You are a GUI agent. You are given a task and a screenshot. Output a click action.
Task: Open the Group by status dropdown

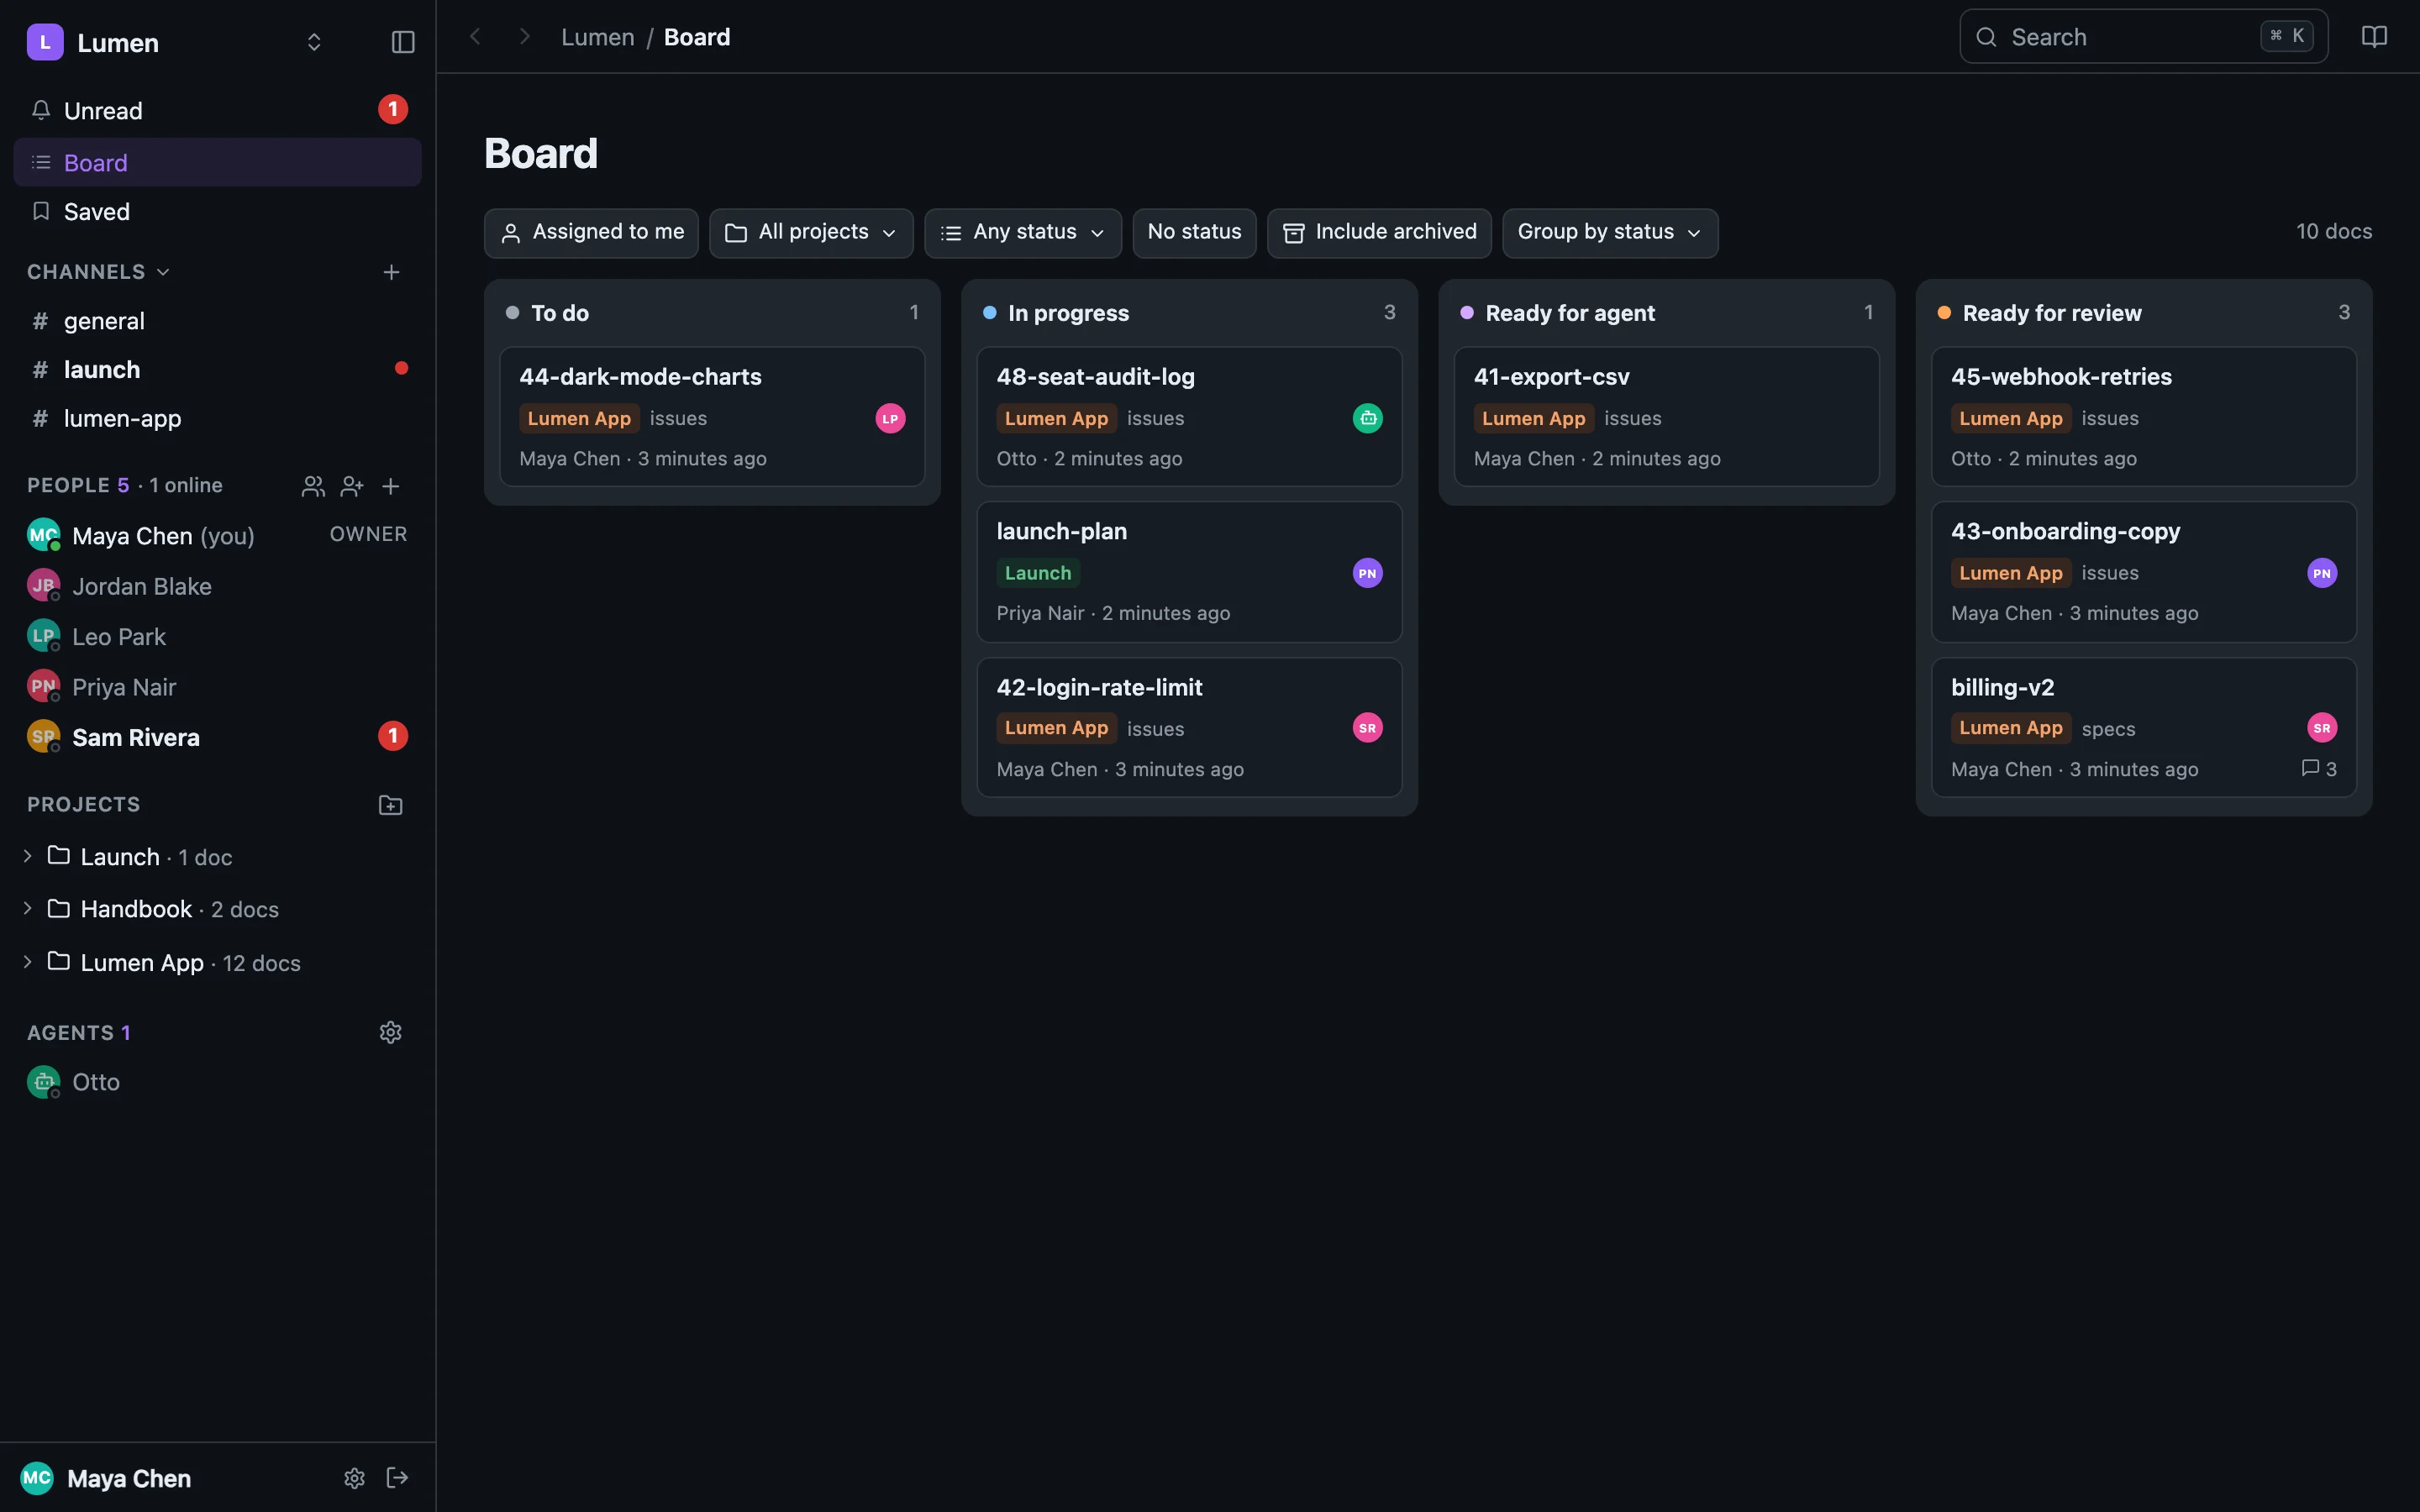(x=1610, y=232)
